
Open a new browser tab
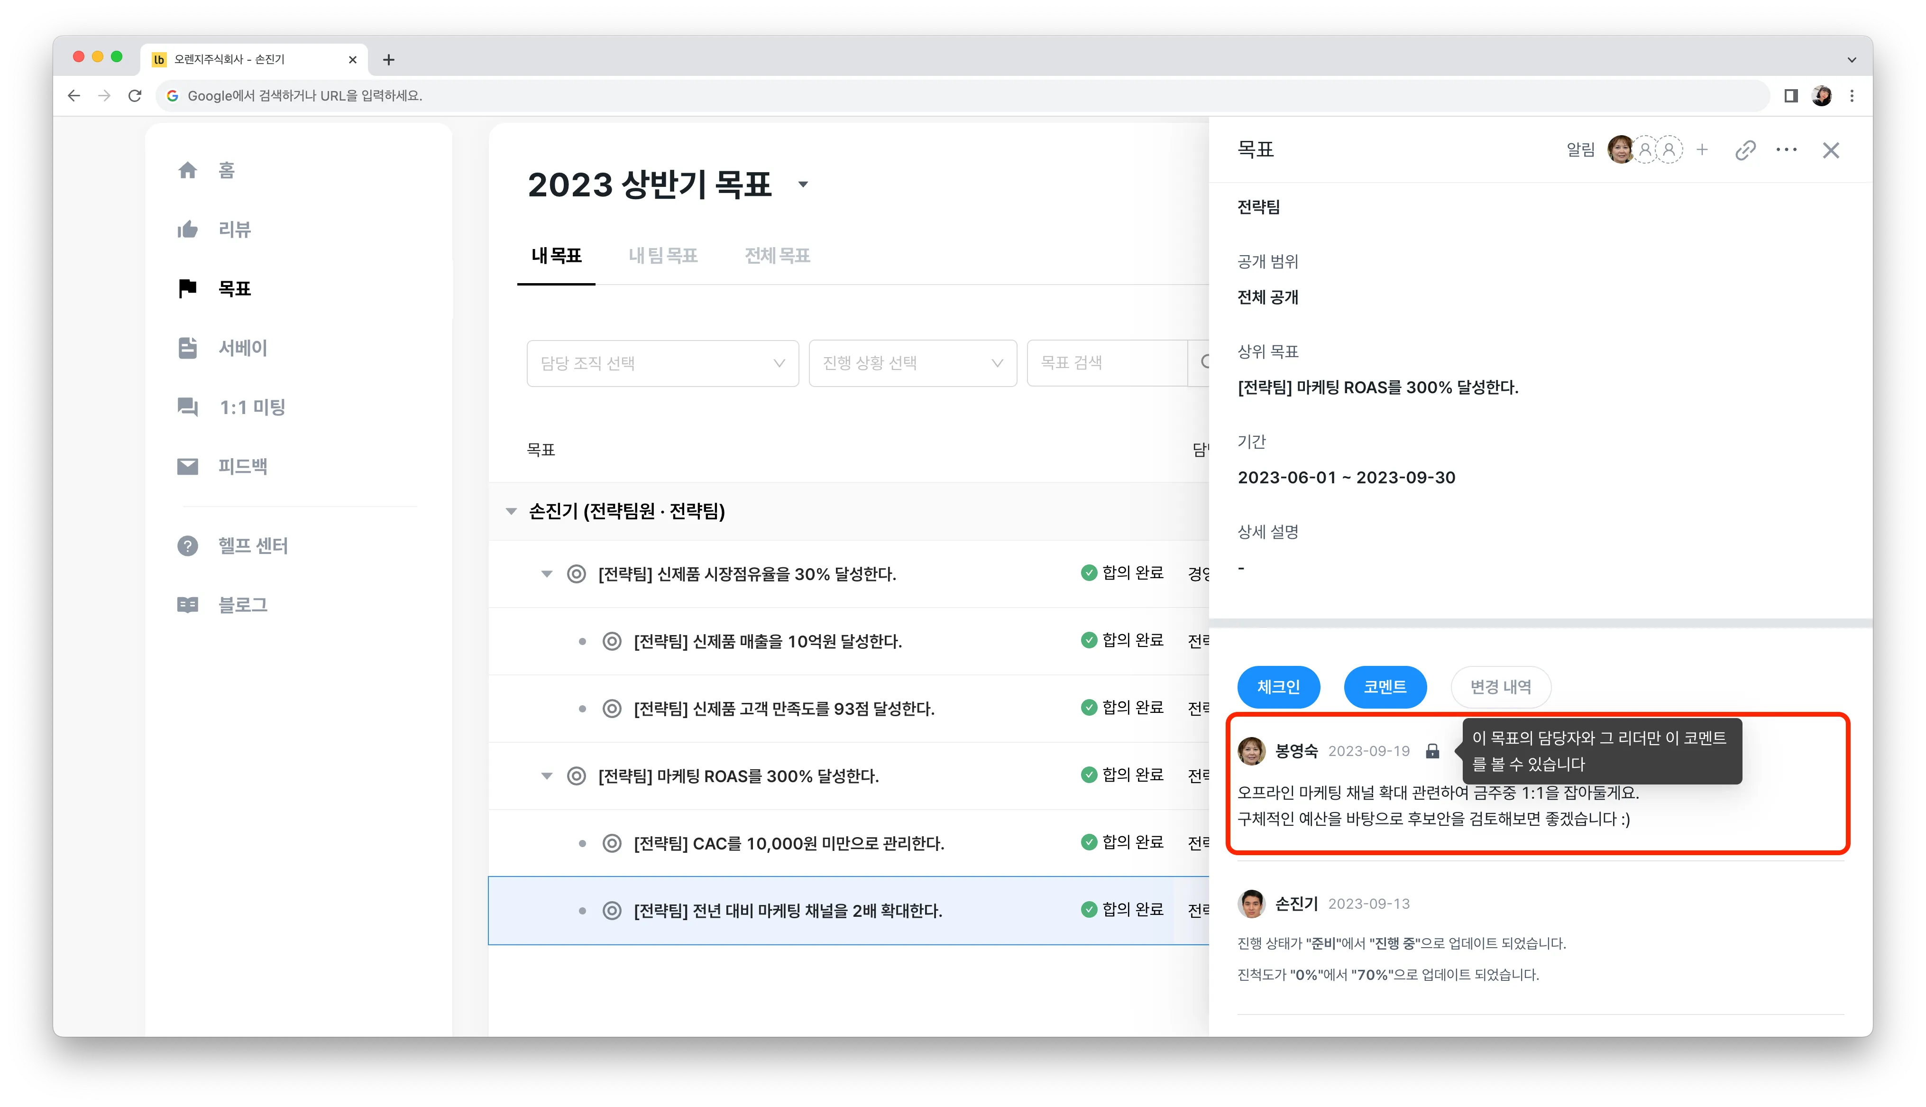[x=388, y=59]
